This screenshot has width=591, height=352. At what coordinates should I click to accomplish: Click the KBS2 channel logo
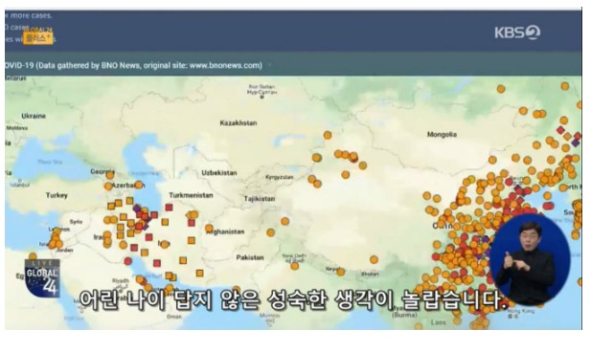click(517, 33)
